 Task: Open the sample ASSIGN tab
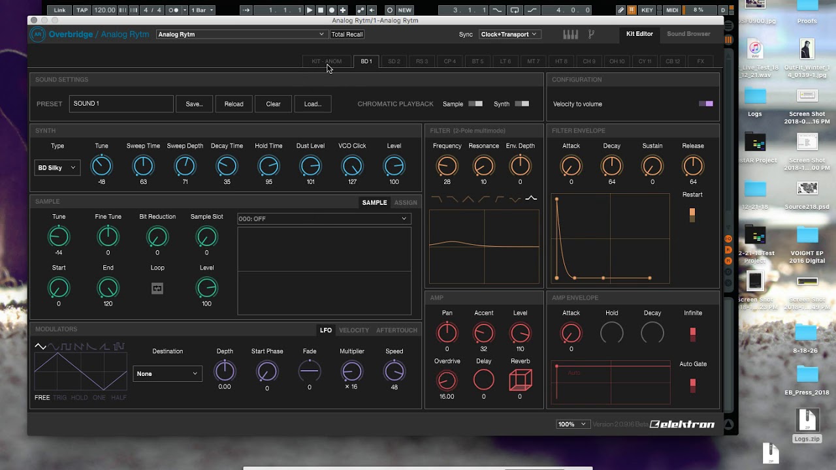(406, 202)
